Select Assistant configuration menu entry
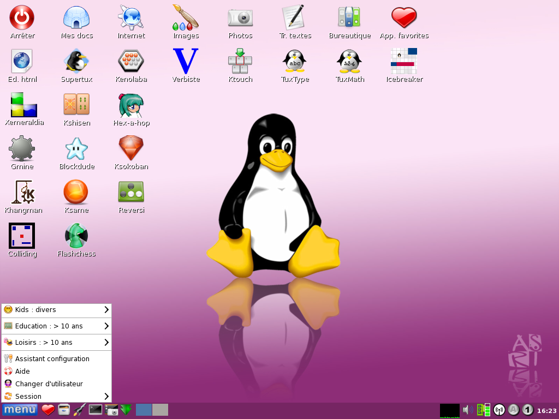 [x=56, y=359]
